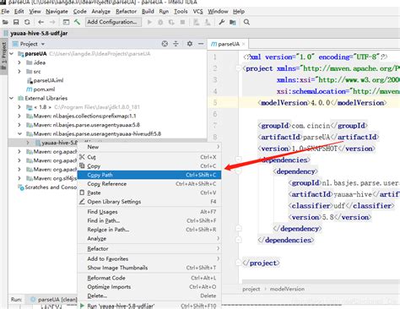Click the Add Configuration button
This screenshot has width=400, height=309.
pyautogui.click(x=113, y=22)
